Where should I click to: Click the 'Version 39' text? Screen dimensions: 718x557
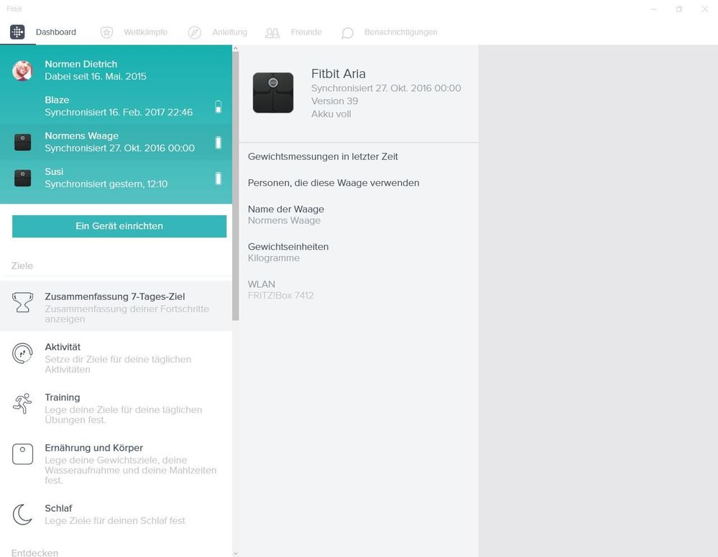coord(335,101)
